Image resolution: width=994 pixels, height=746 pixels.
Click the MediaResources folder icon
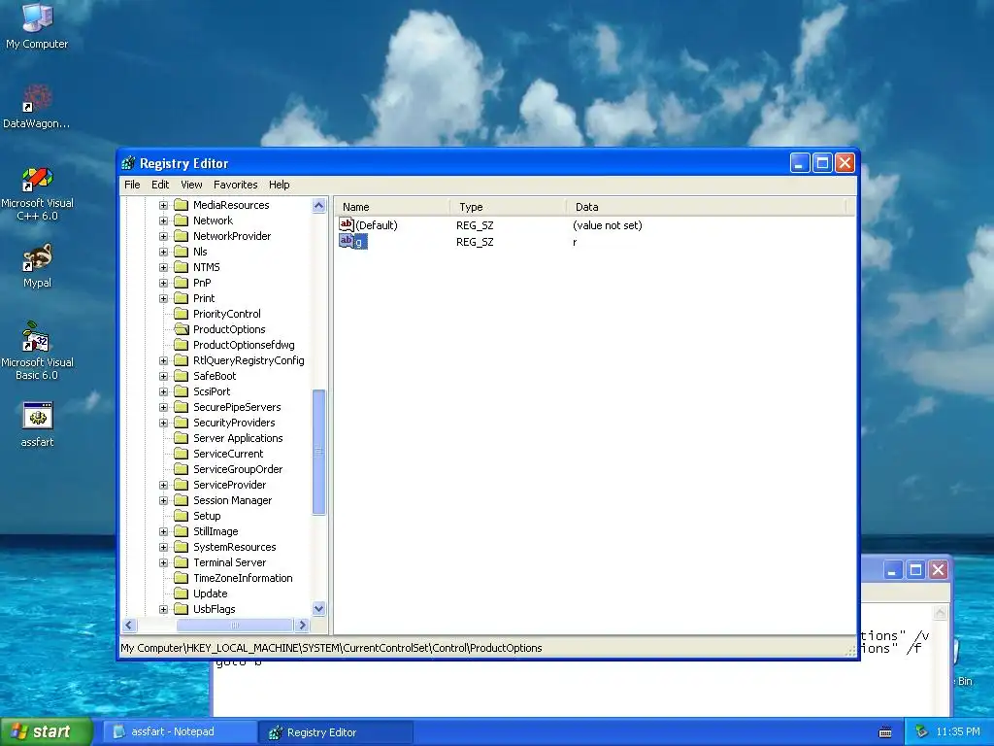(182, 204)
